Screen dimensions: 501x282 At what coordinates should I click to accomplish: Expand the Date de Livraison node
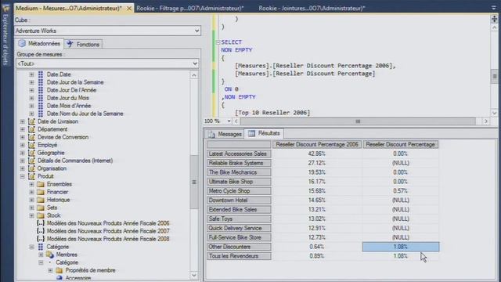(x=23, y=121)
